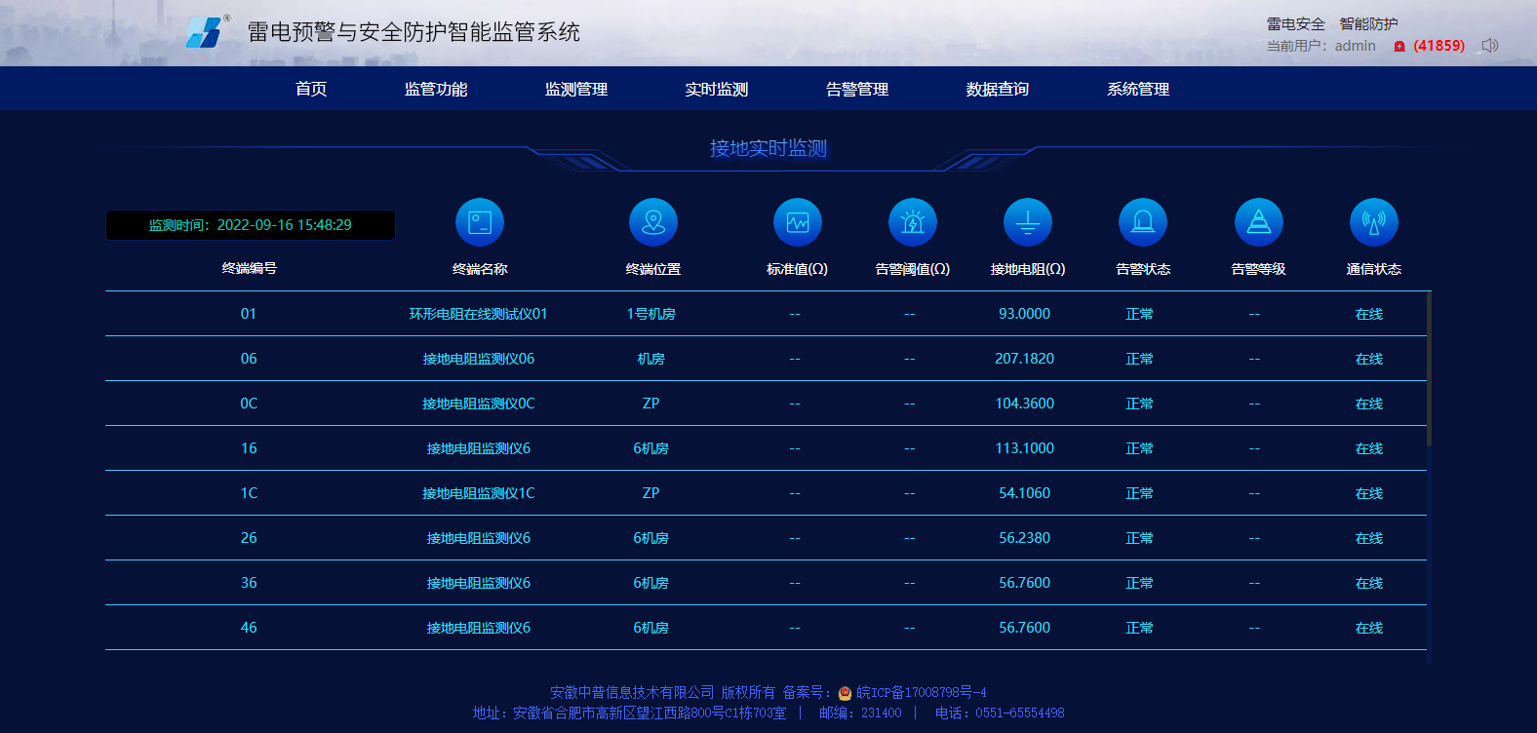The height and width of the screenshot is (733, 1537).
Task: Click the police badge icon near ICP number
Action: click(845, 693)
